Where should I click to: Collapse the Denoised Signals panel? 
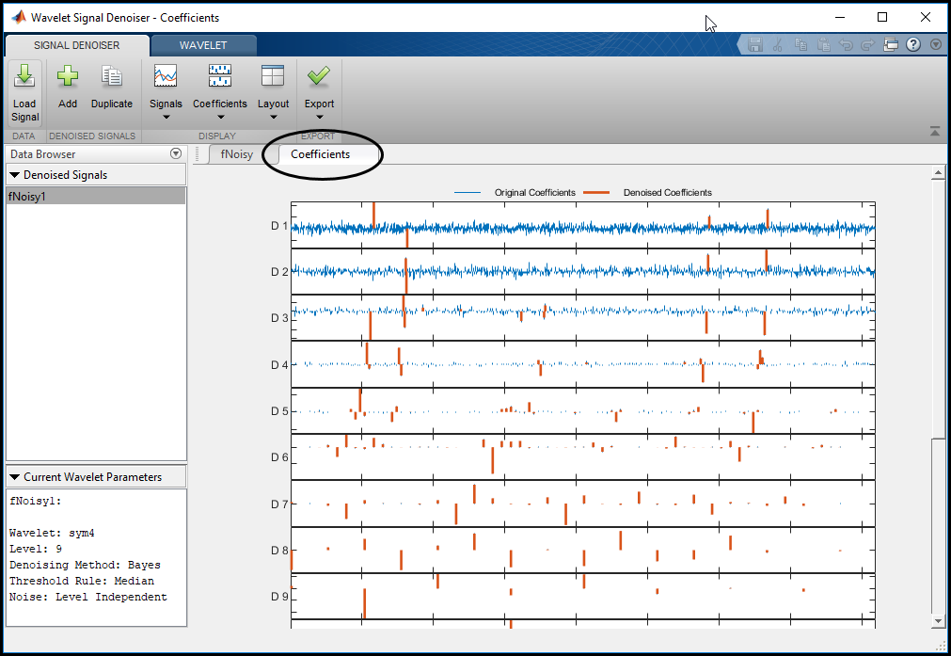click(15, 175)
